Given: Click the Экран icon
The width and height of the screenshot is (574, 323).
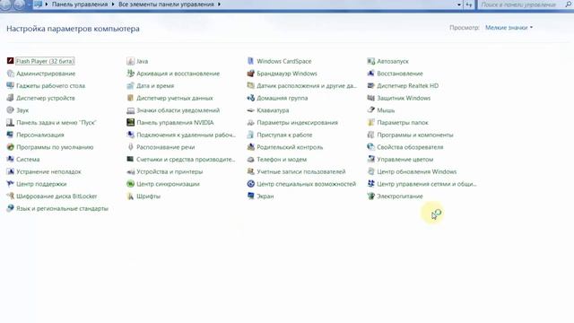Looking at the screenshot, I should 251,196.
